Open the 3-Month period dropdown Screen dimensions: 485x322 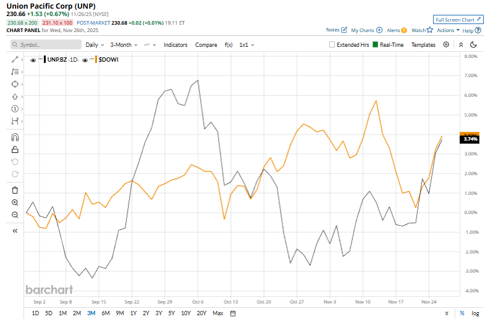pos(124,45)
